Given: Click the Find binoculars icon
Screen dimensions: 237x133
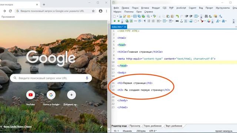Looking at the screenshot, I should pyautogui.click(x=206, y=16).
